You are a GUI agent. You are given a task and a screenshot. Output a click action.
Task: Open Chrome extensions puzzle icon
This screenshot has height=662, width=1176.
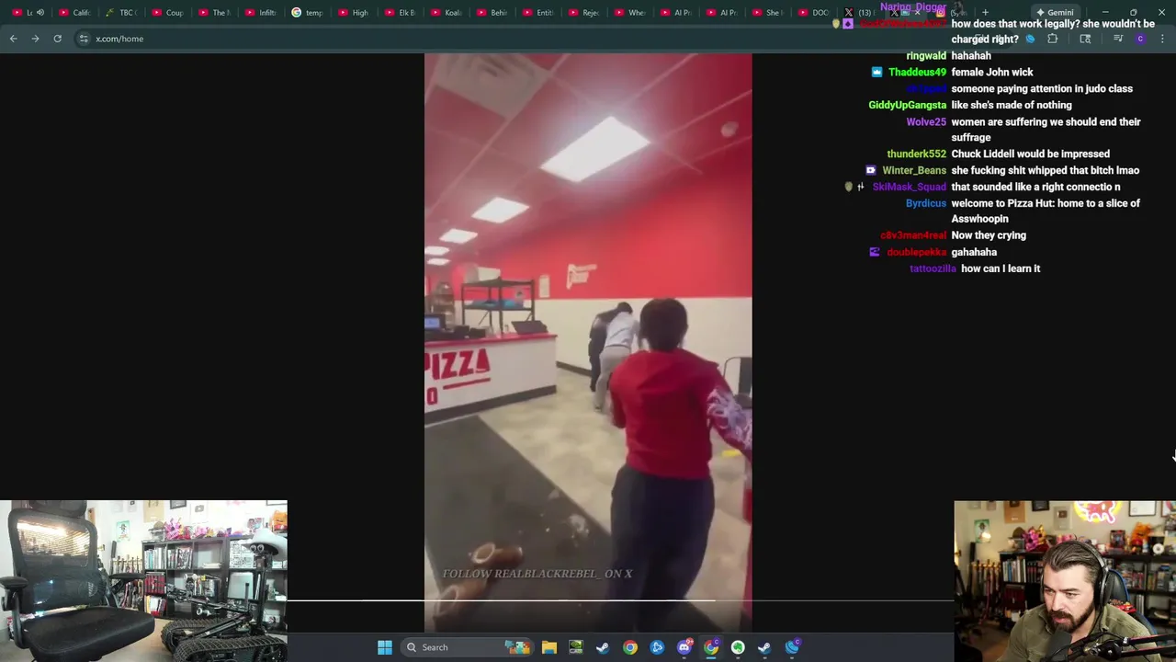(1053, 39)
